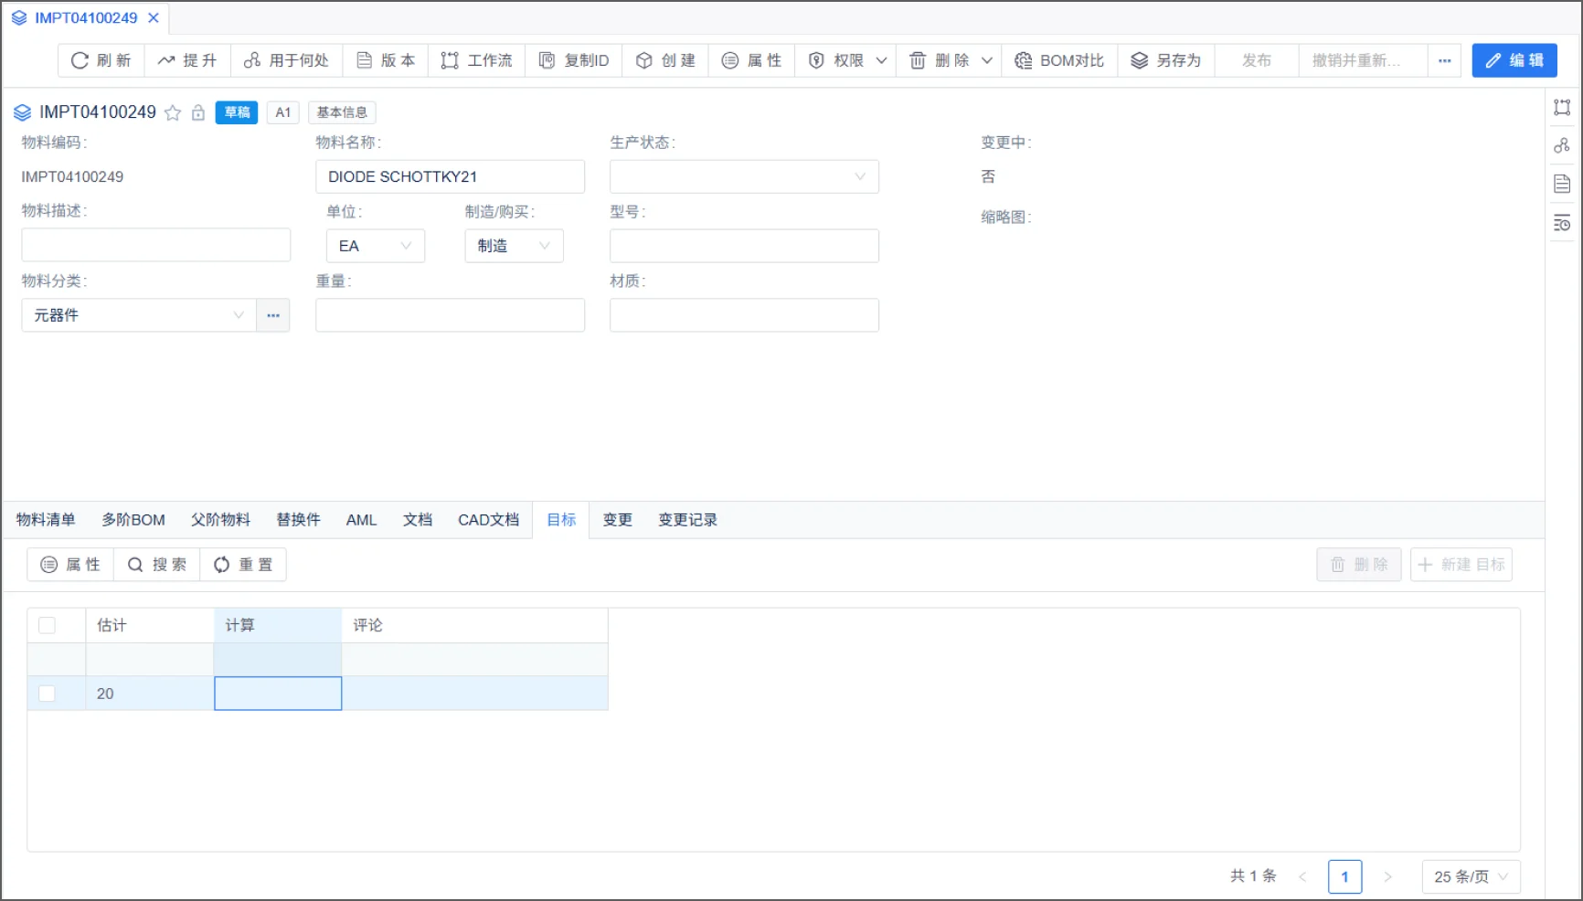Open the 版本 version button
This screenshot has width=1583, height=901.
tap(385, 60)
